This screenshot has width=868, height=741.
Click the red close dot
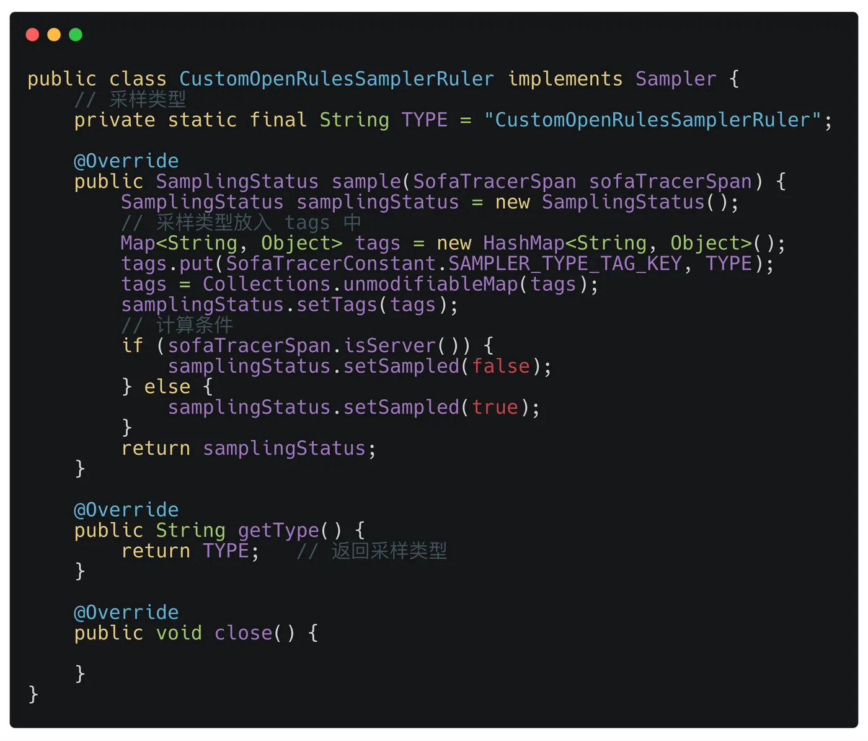tap(33, 35)
